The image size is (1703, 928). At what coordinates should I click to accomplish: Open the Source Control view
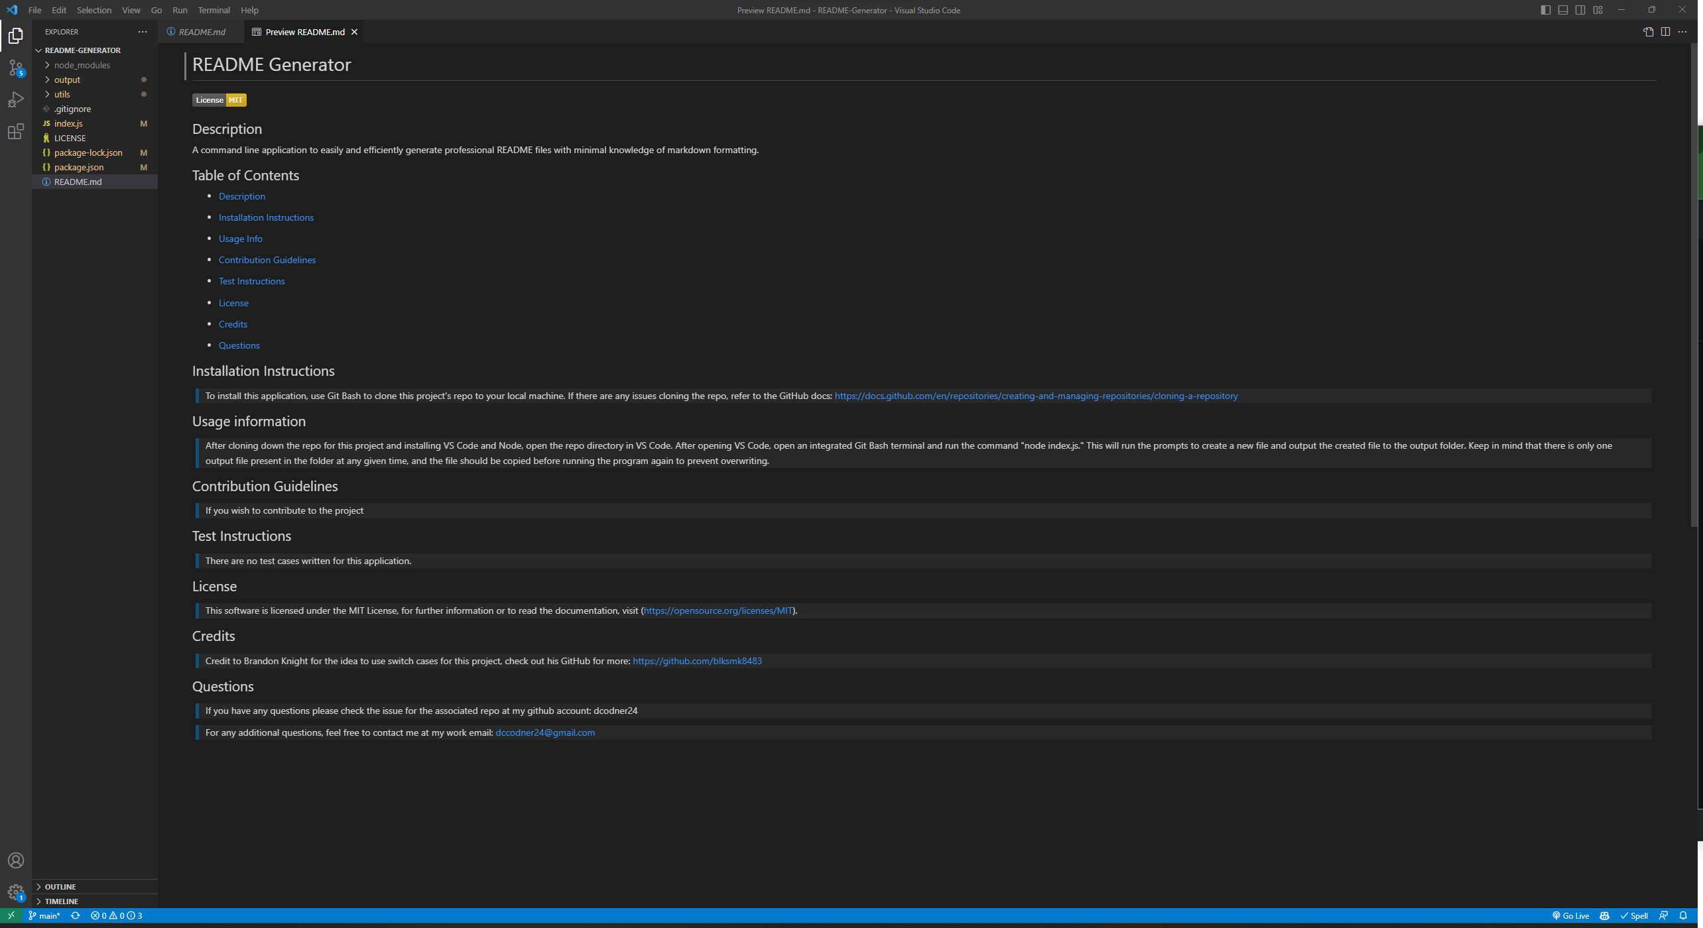coord(16,66)
